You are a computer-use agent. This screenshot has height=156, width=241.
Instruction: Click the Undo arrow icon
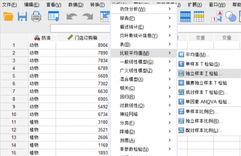72,16
